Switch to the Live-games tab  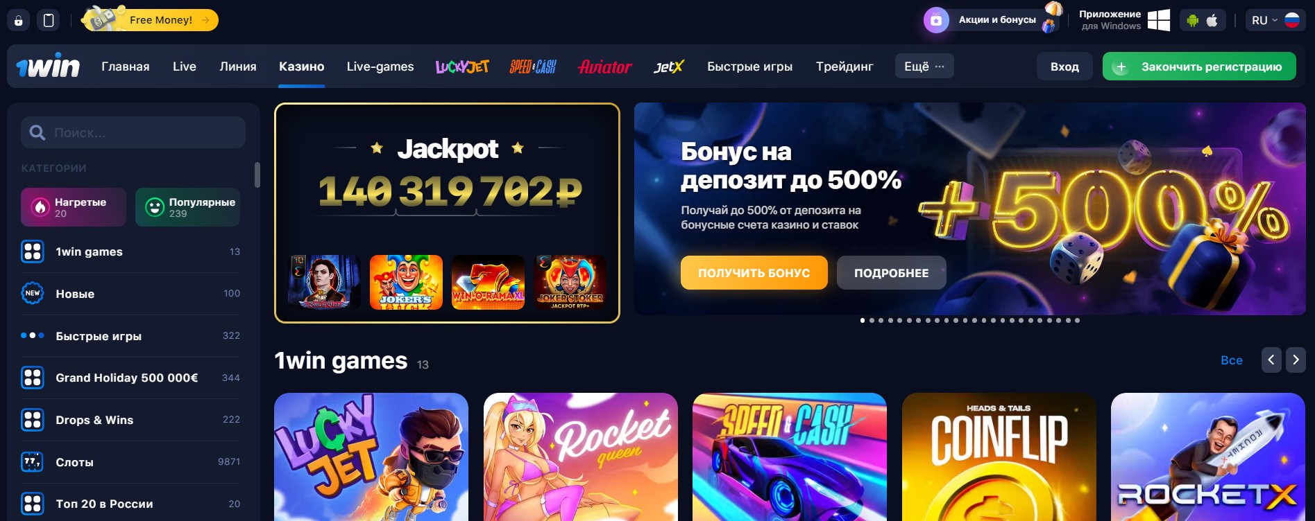[x=380, y=67]
